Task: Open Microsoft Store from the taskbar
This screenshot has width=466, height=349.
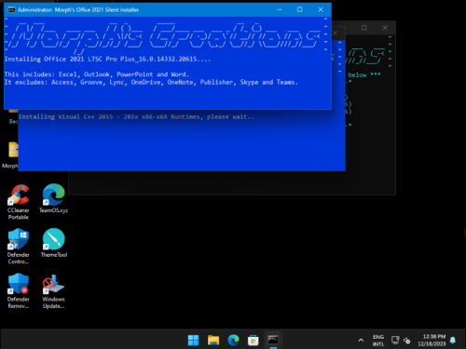Action: pos(254,341)
